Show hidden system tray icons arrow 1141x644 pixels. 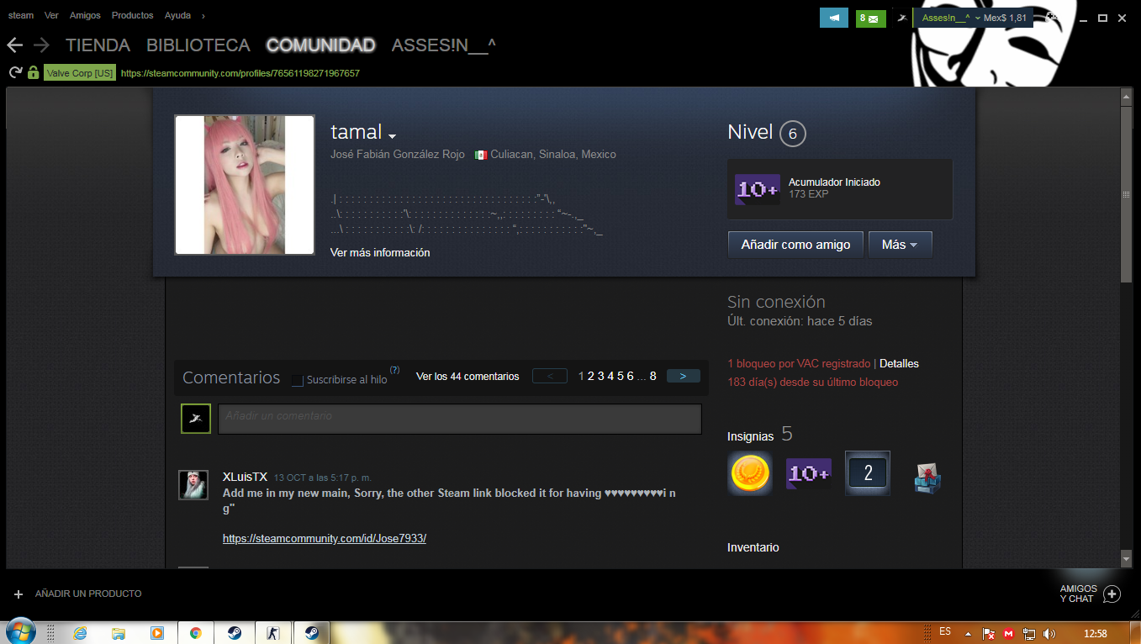tap(969, 633)
